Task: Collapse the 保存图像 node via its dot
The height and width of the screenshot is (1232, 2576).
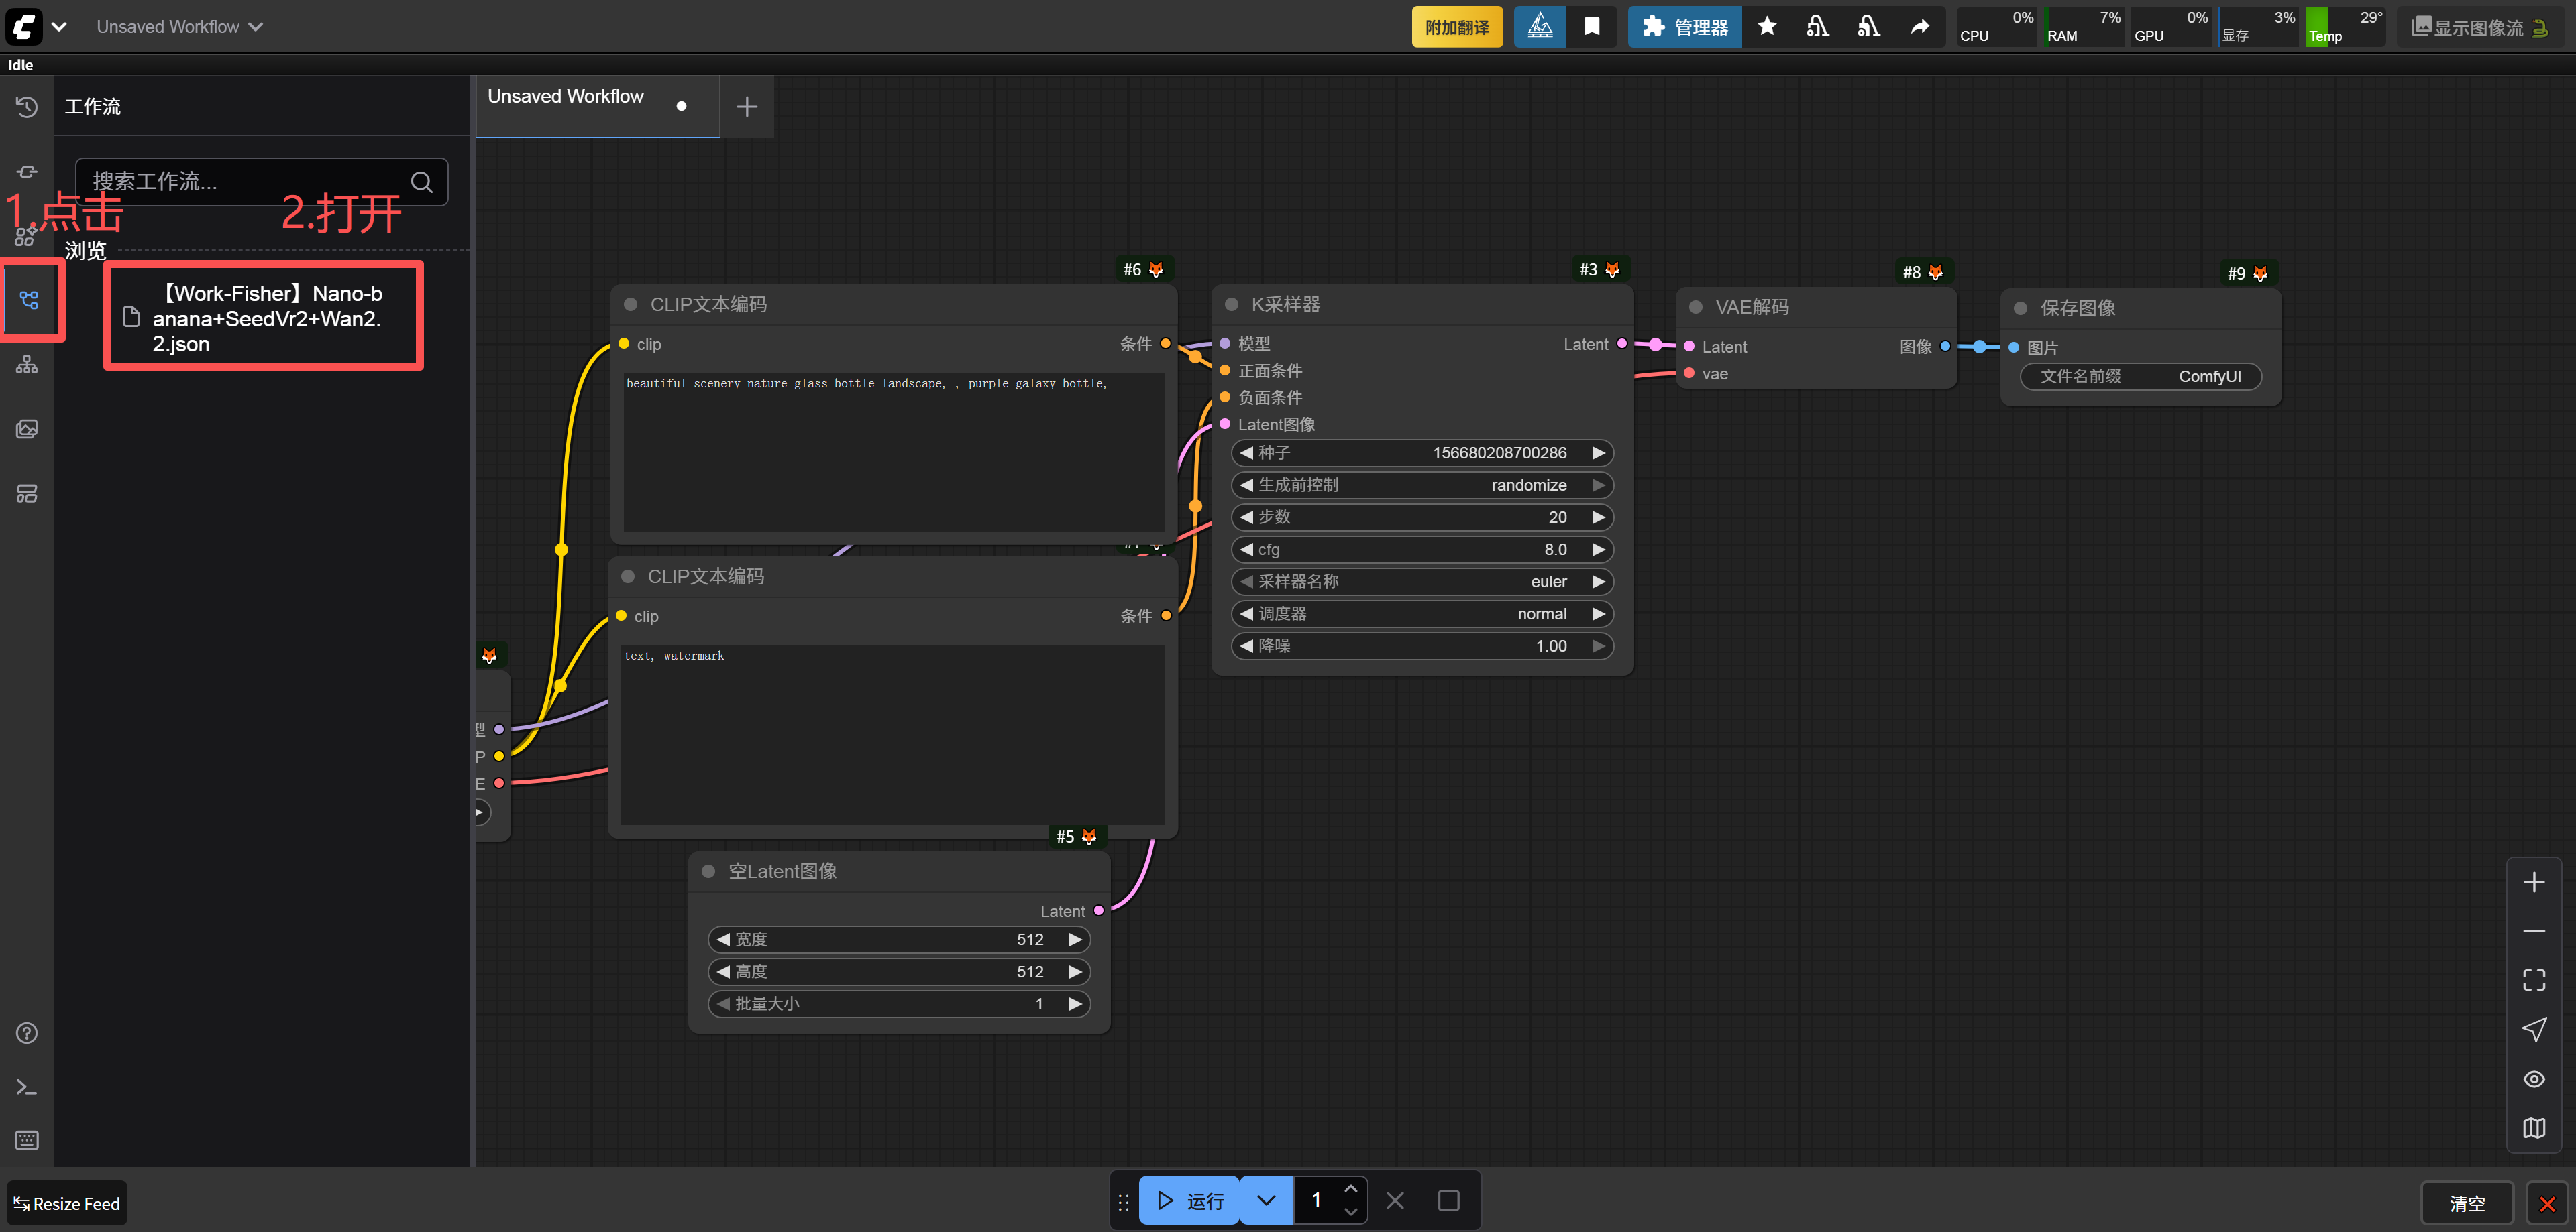Action: pos(2020,309)
